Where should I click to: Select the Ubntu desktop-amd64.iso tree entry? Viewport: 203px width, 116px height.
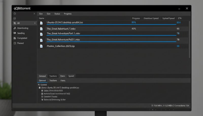[60, 88]
